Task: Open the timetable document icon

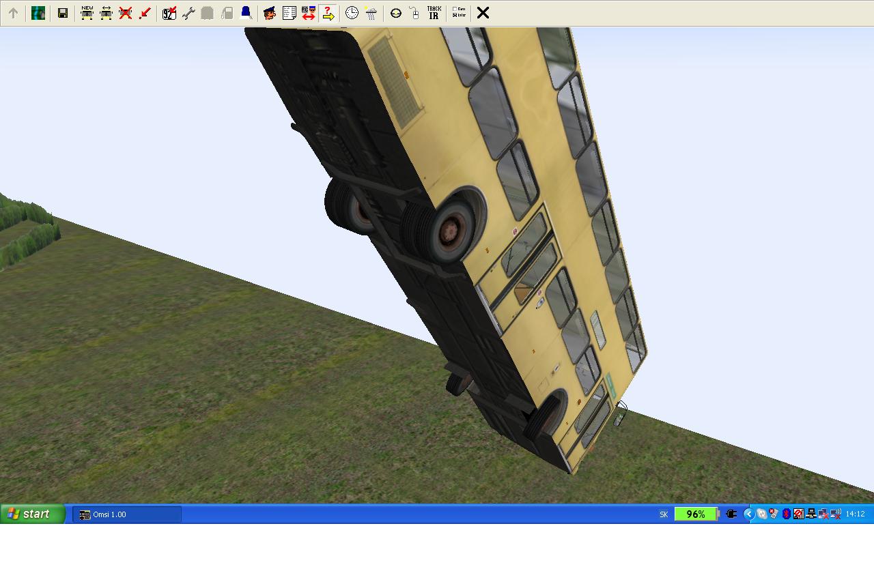Action: click(x=289, y=13)
